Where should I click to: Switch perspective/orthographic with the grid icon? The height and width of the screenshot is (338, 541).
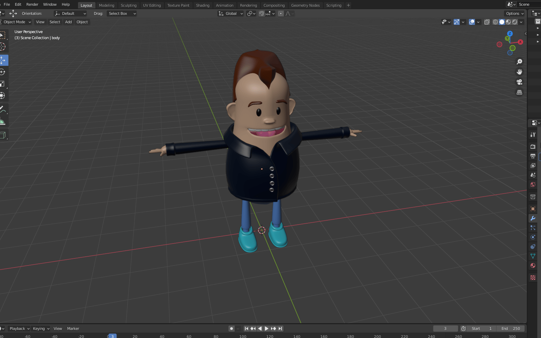(519, 92)
